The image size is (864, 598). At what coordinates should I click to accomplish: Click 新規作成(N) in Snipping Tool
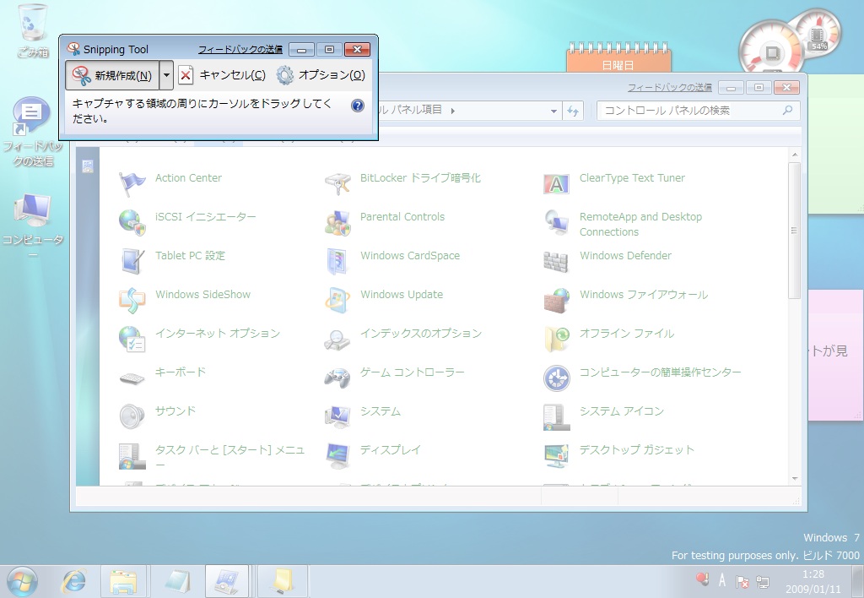pos(112,75)
